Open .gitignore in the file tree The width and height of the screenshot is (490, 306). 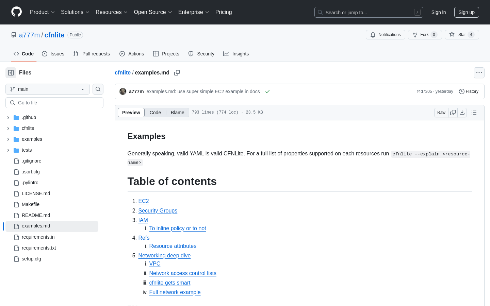click(x=31, y=161)
